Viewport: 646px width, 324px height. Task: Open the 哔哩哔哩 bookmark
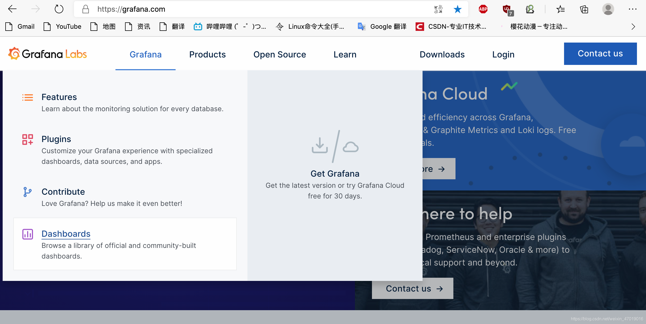pos(230,27)
